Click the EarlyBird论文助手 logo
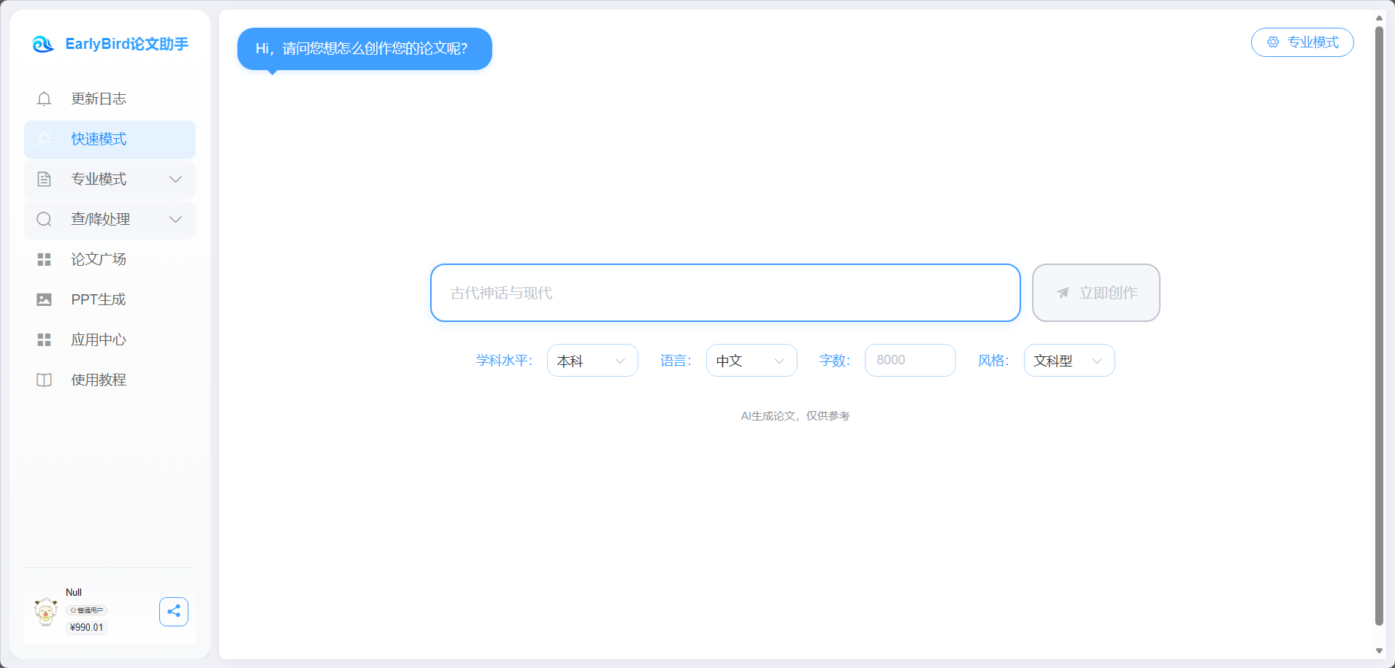 110,44
